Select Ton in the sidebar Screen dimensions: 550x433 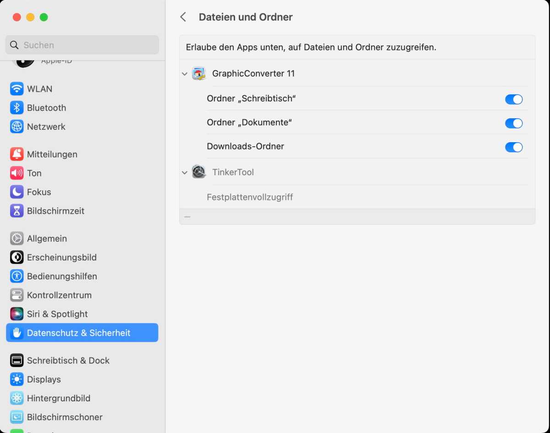tap(82, 173)
